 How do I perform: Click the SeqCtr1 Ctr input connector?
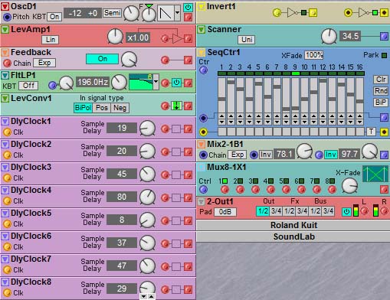click(x=204, y=70)
